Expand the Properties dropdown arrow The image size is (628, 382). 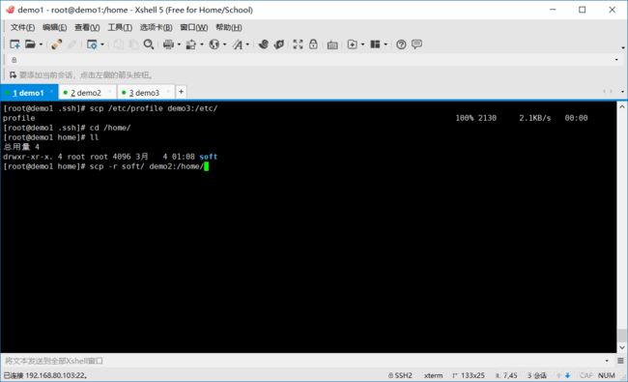102,44
